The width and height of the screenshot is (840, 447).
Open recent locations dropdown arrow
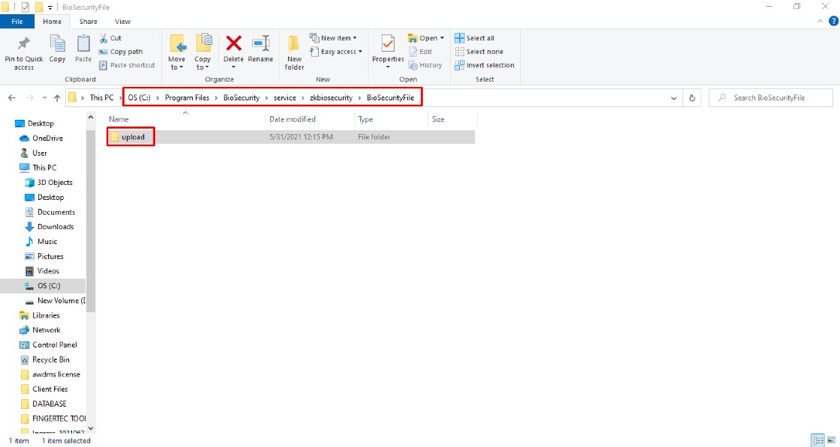tap(44, 98)
